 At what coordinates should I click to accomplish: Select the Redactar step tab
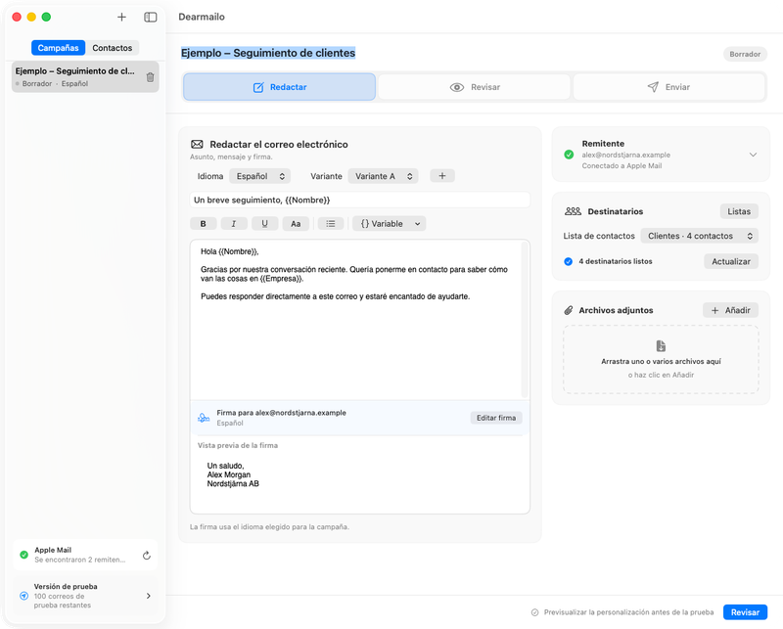pyautogui.click(x=279, y=87)
